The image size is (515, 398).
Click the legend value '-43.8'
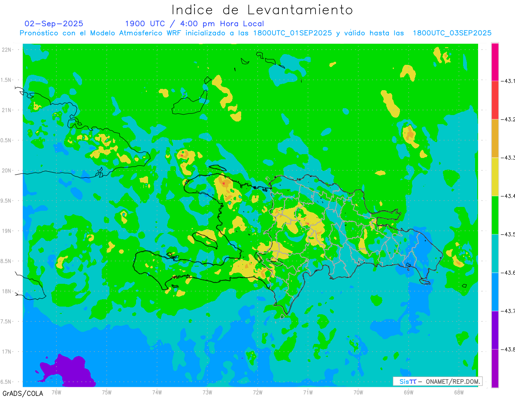[x=508, y=349]
